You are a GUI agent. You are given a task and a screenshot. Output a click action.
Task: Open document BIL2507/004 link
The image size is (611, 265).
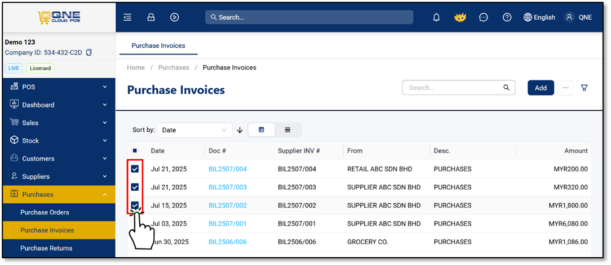point(228,169)
